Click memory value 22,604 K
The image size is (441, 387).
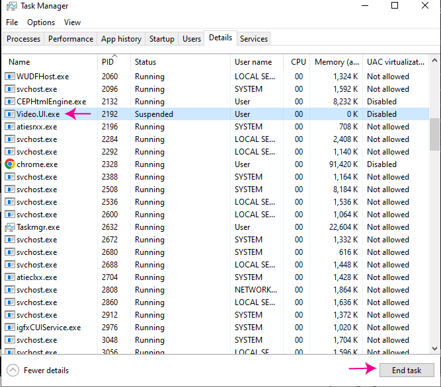pyautogui.click(x=343, y=227)
